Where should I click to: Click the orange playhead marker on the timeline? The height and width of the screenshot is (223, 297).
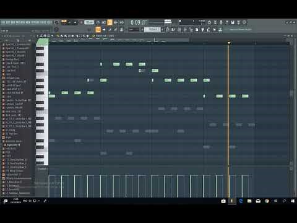[229, 43]
